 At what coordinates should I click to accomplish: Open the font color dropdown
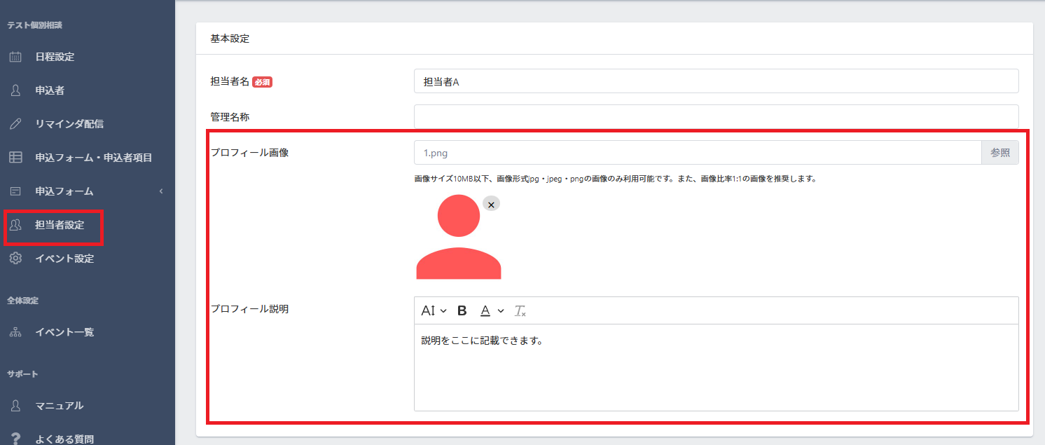click(492, 310)
